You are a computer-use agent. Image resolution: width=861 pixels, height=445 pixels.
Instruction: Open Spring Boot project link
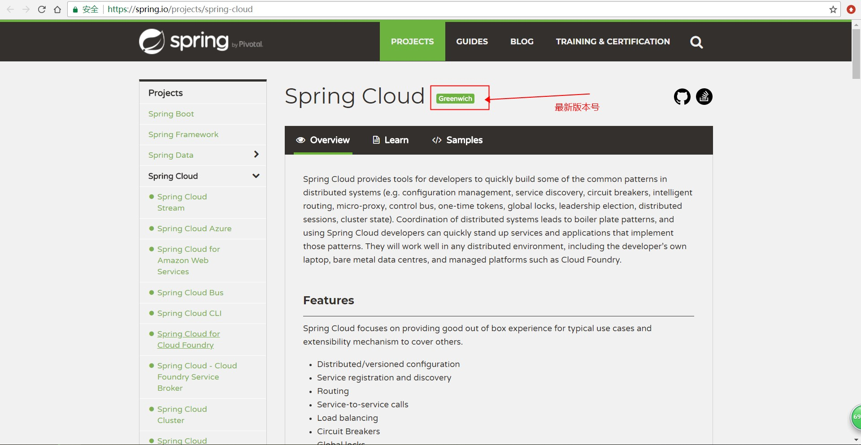coord(171,114)
